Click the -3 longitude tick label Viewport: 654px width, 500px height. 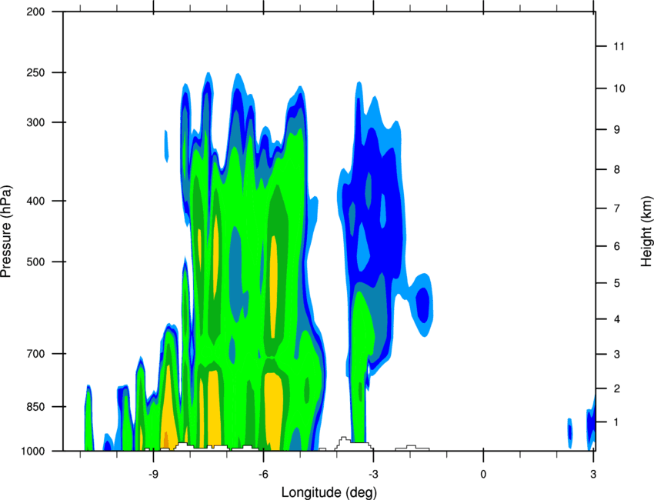(x=373, y=474)
